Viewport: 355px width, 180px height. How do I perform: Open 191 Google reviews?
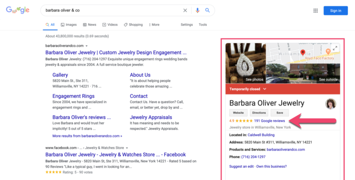[269, 121]
